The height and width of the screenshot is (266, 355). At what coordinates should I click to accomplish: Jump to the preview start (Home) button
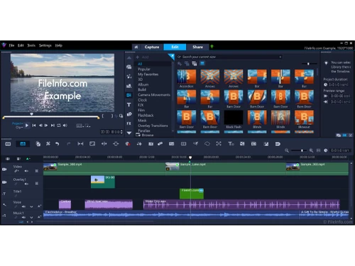[34, 126]
